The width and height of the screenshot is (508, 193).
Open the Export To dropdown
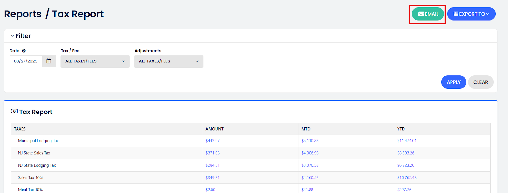click(471, 14)
